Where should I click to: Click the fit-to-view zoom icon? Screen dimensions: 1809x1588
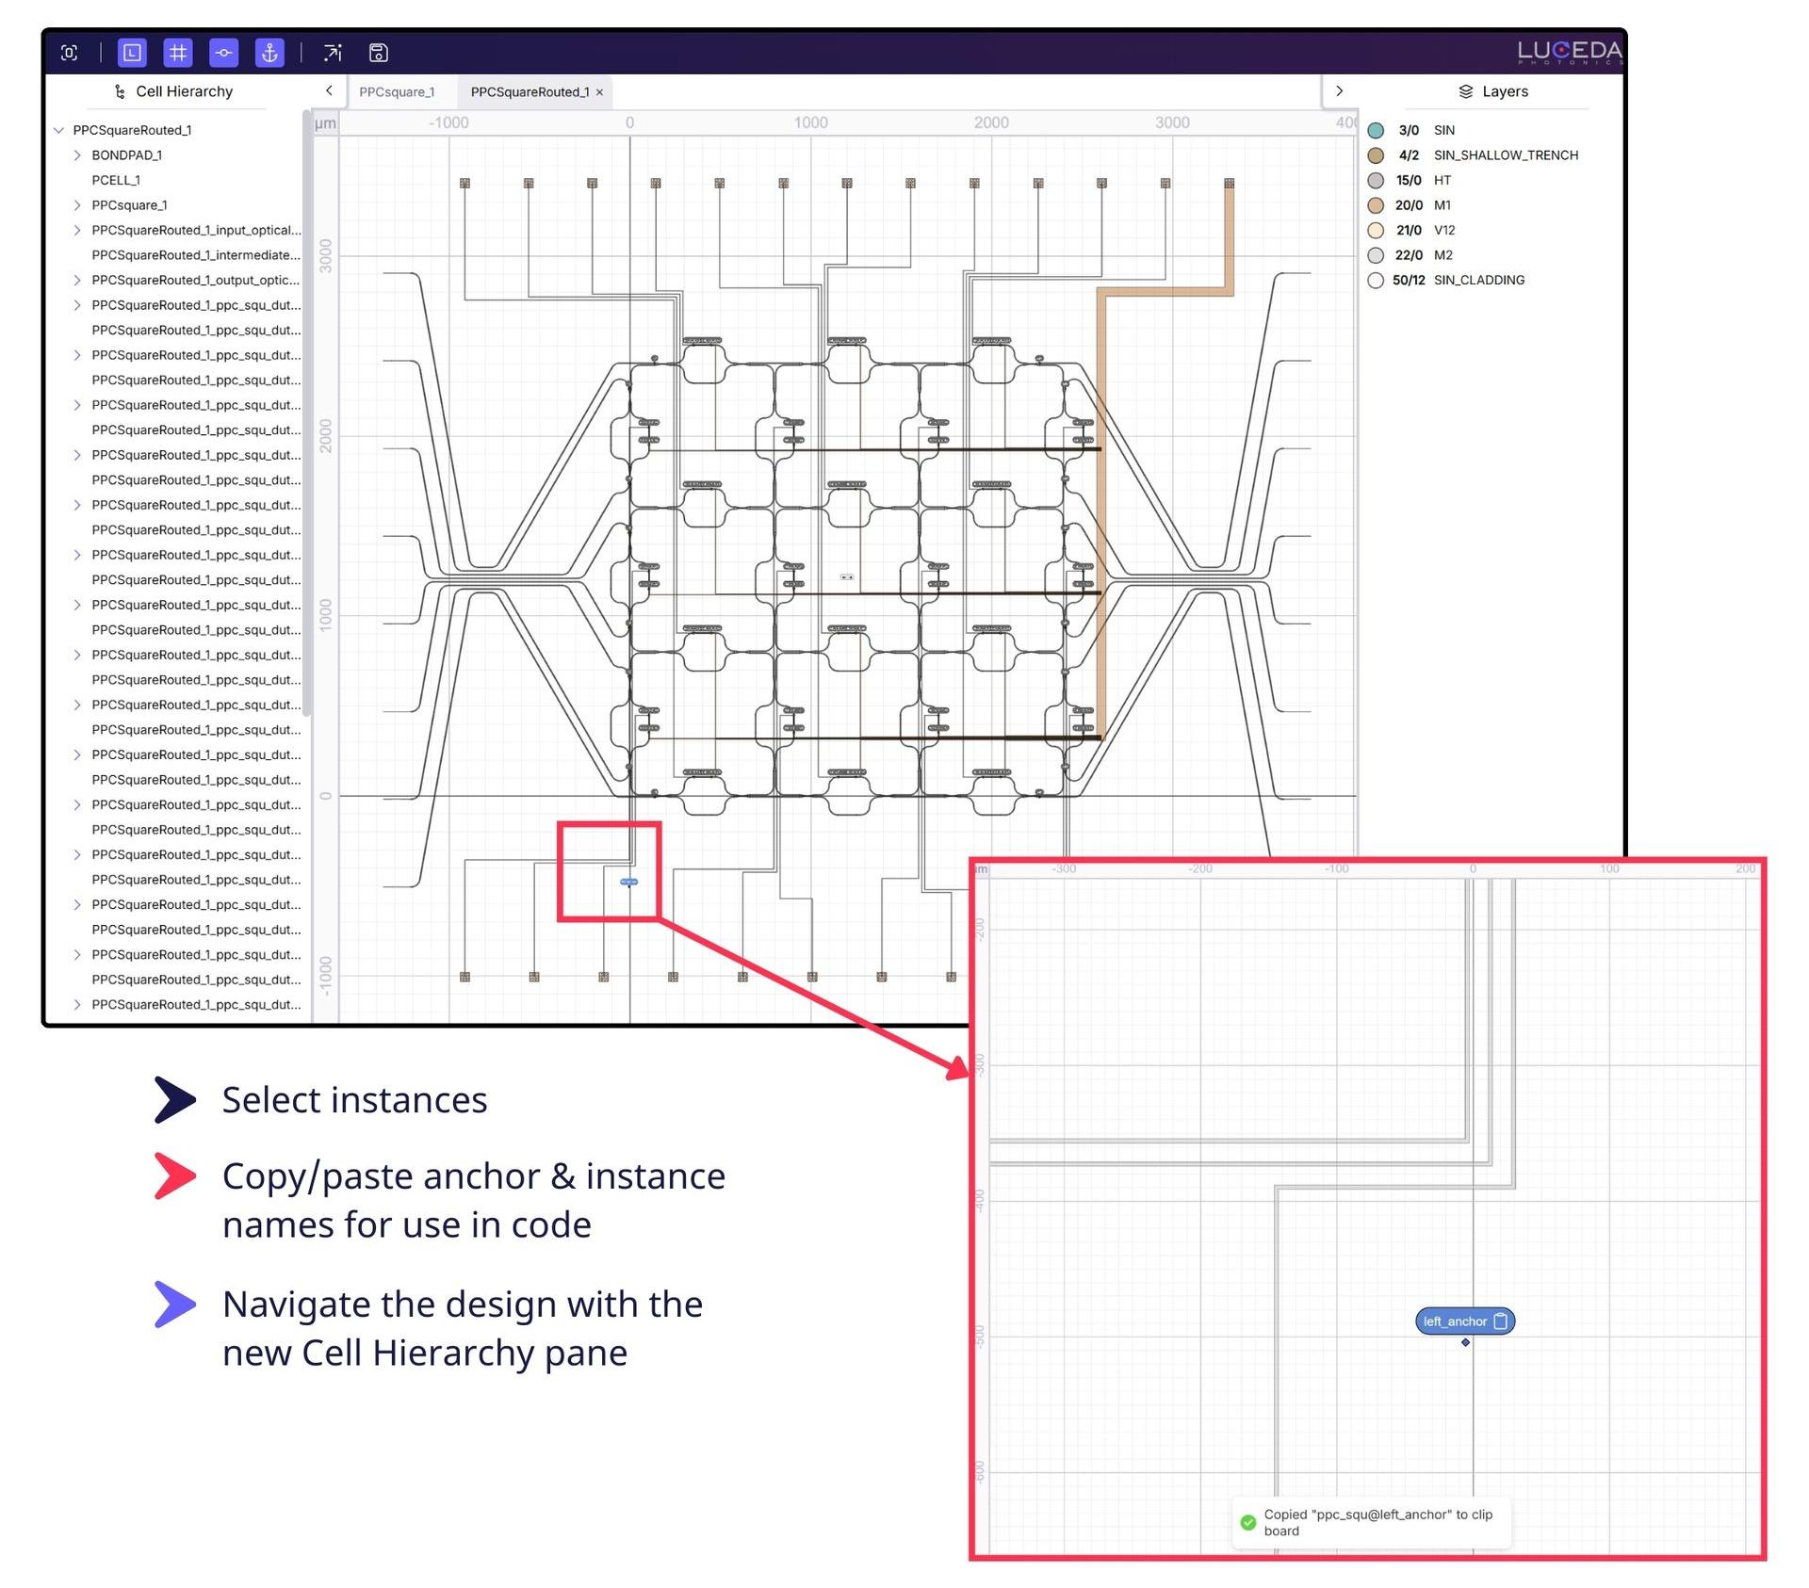(x=70, y=53)
